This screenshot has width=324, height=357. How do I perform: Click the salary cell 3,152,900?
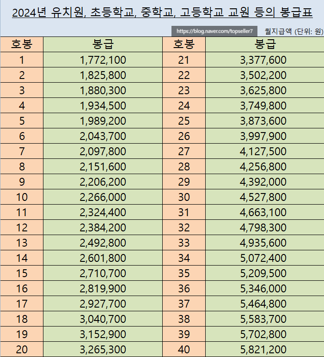point(103,334)
